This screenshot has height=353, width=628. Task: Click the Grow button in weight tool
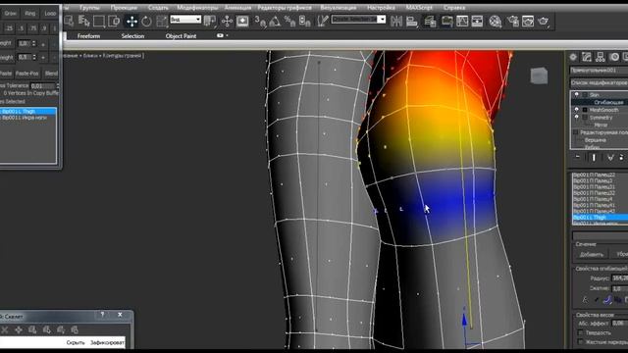11,13
